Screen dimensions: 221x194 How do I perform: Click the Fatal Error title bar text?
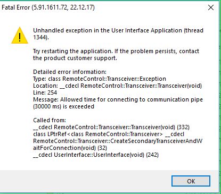(48, 7)
